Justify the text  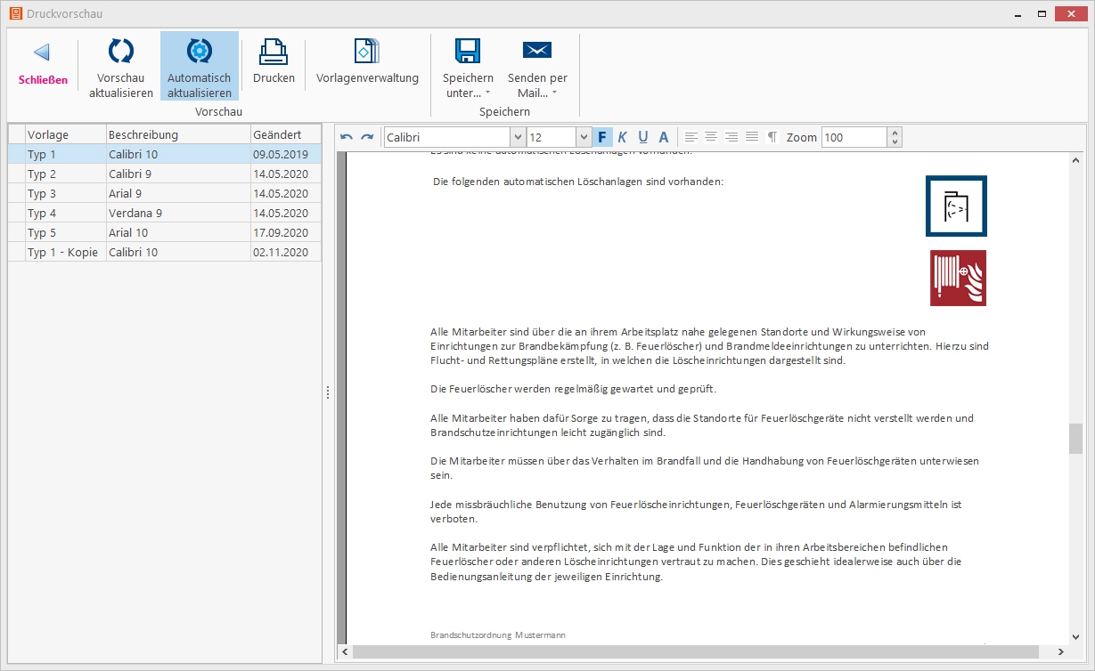(x=752, y=137)
